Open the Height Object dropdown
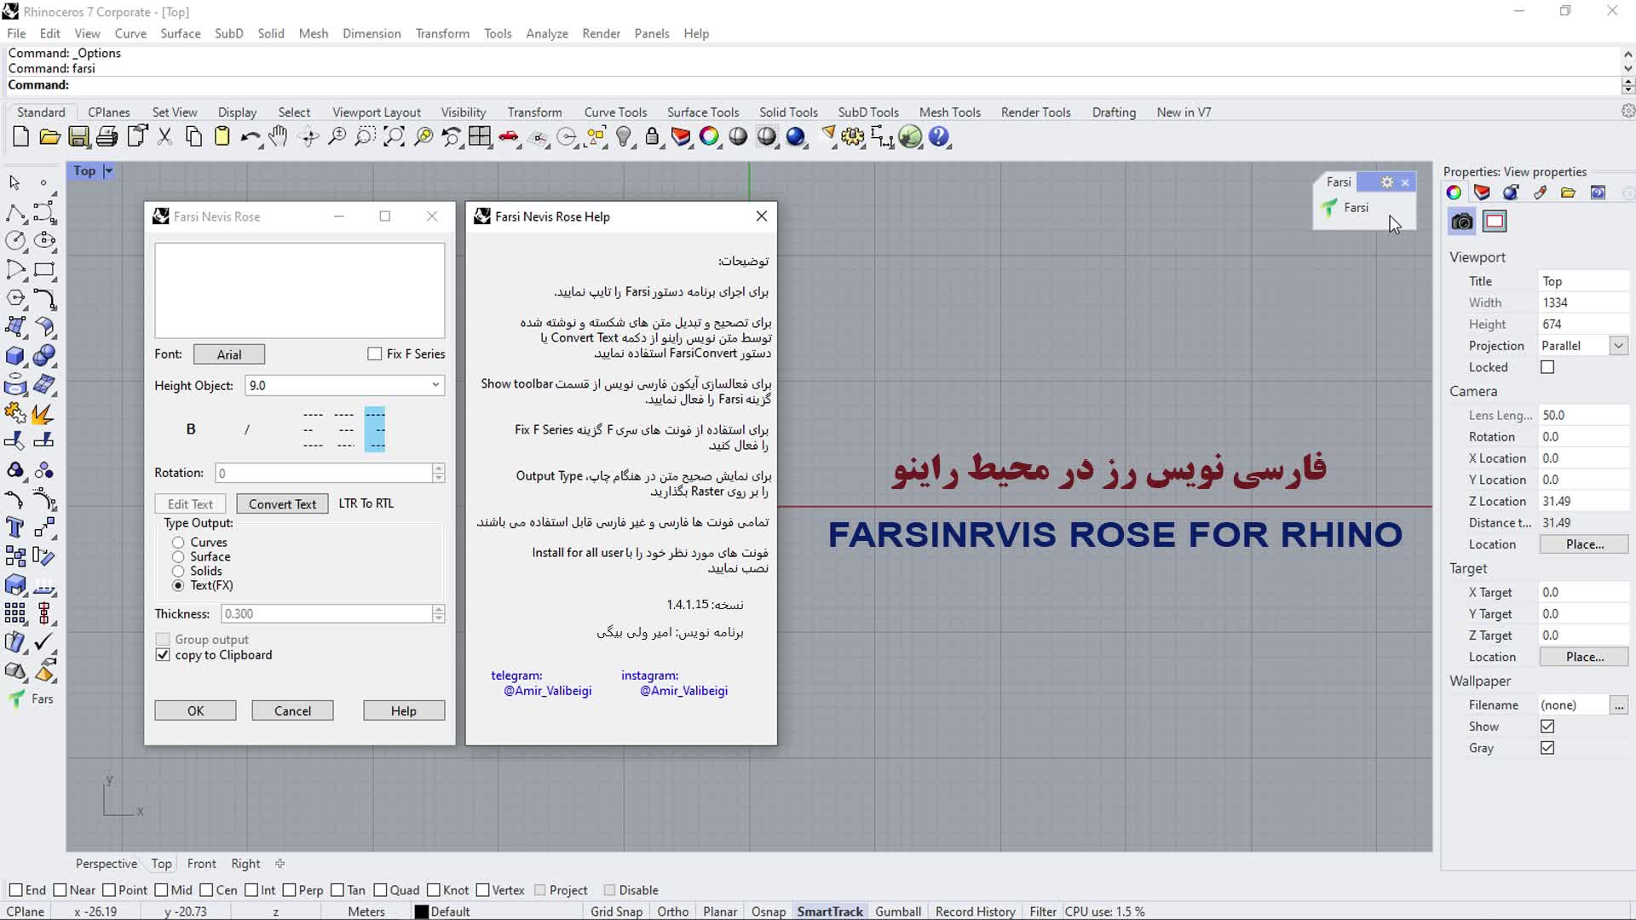The height and width of the screenshot is (920, 1636). coord(435,385)
